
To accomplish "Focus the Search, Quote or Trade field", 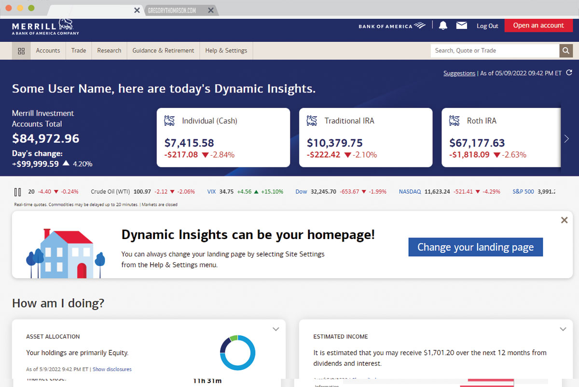I will pyautogui.click(x=495, y=51).
